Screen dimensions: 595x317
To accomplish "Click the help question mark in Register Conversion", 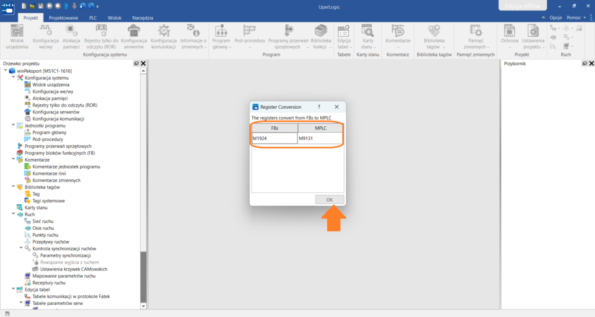I will click(319, 107).
